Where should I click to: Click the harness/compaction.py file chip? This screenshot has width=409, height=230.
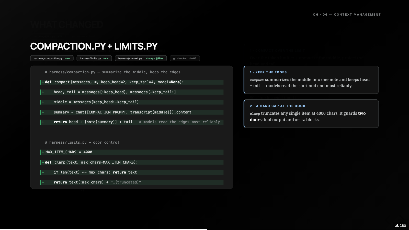point(52,58)
